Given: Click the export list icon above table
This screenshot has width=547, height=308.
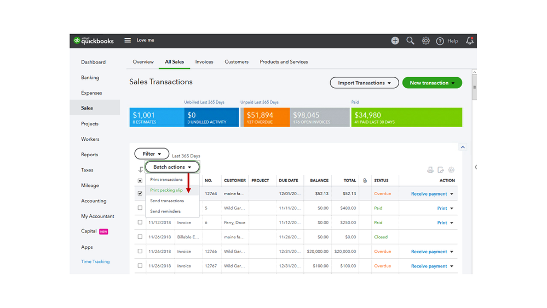Looking at the screenshot, I should pyautogui.click(x=441, y=170).
